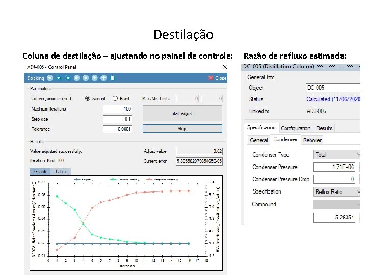Screen dimensions: 367x275
Task: Click the Condenser Pressure Drop field
Action: click(x=334, y=179)
